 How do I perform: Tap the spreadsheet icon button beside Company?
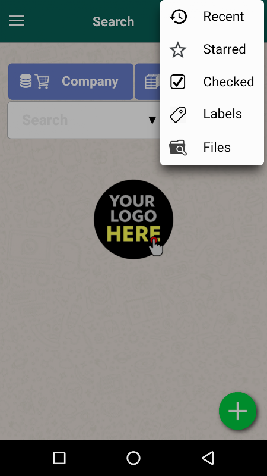148,82
